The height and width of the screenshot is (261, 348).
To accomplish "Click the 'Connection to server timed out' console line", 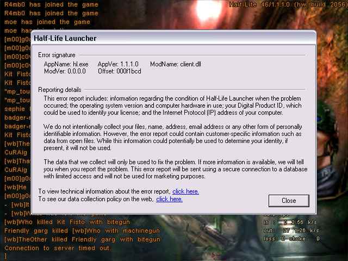I will pos(57,248).
